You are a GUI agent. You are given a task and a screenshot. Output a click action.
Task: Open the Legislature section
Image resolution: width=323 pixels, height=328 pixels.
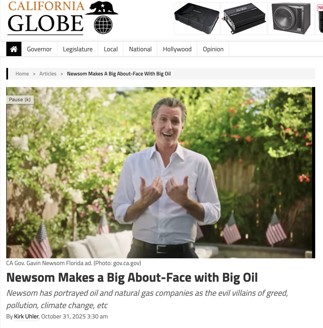[x=78, y=49]
